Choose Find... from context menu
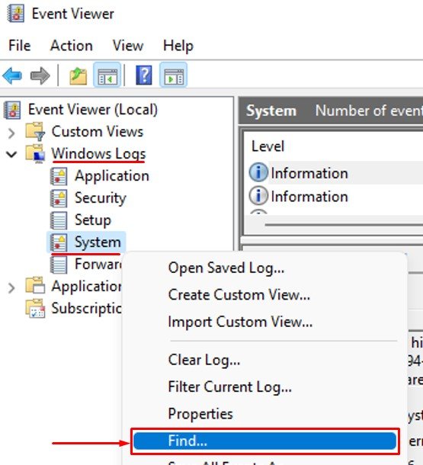The height and width of the screenshot is (465, 423). coord(264,441)
